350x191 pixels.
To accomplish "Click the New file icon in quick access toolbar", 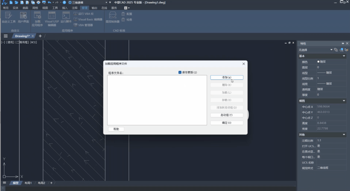I will (11, 3).
